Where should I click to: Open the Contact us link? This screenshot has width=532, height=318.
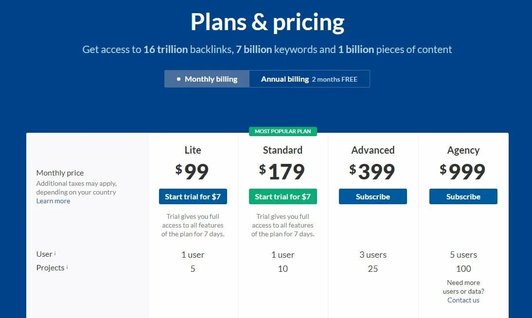click(x=463, y=300)
